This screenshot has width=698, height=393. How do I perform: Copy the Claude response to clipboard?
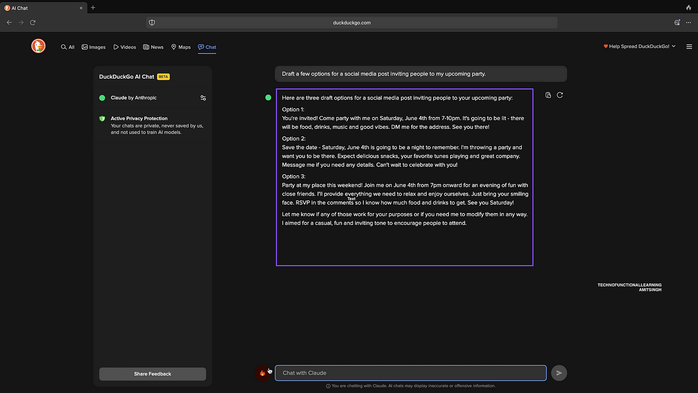click(x=548, y=95)
